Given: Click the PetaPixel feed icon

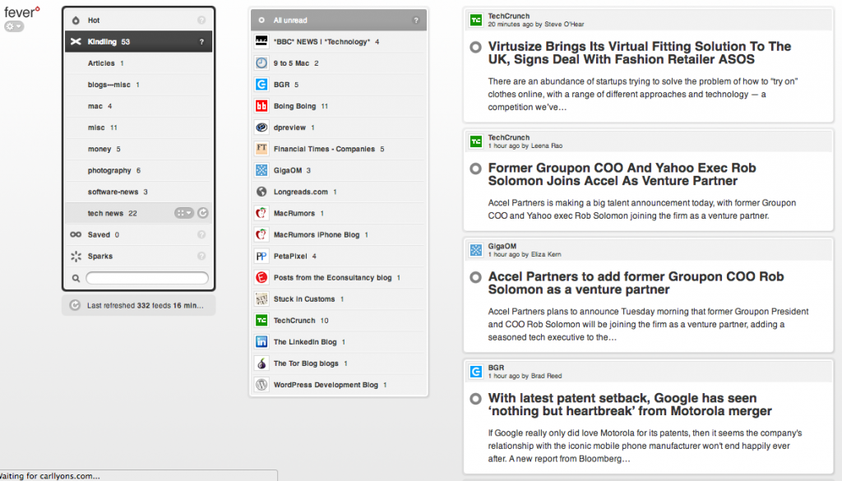Looking at the screenshot, I should 261,257.
